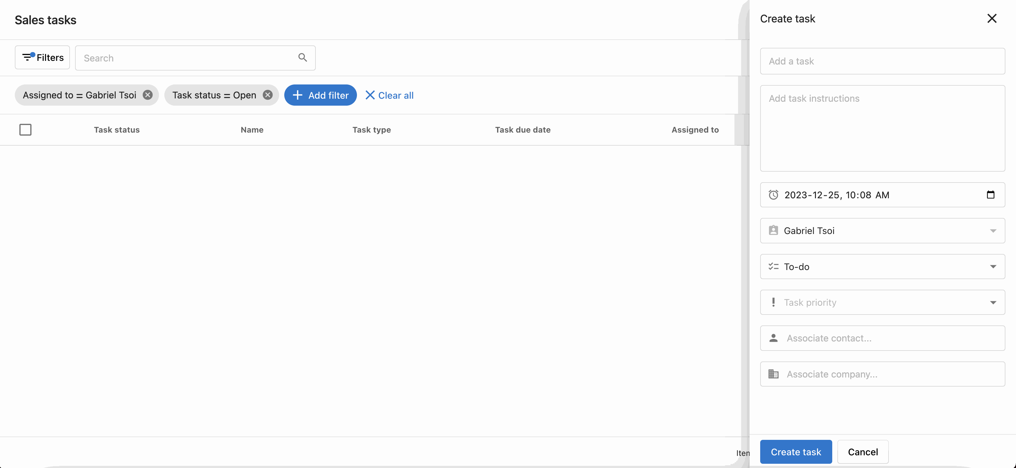Click into Add task instructions box
This screenshot has height=468, width=1016.
882,128
